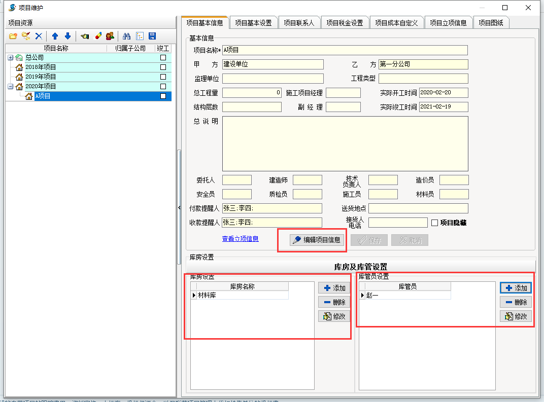
Task: Tick the 竣工 checkbox for 2018年项目
Action: pyautogui.click(x=163, y=67)
